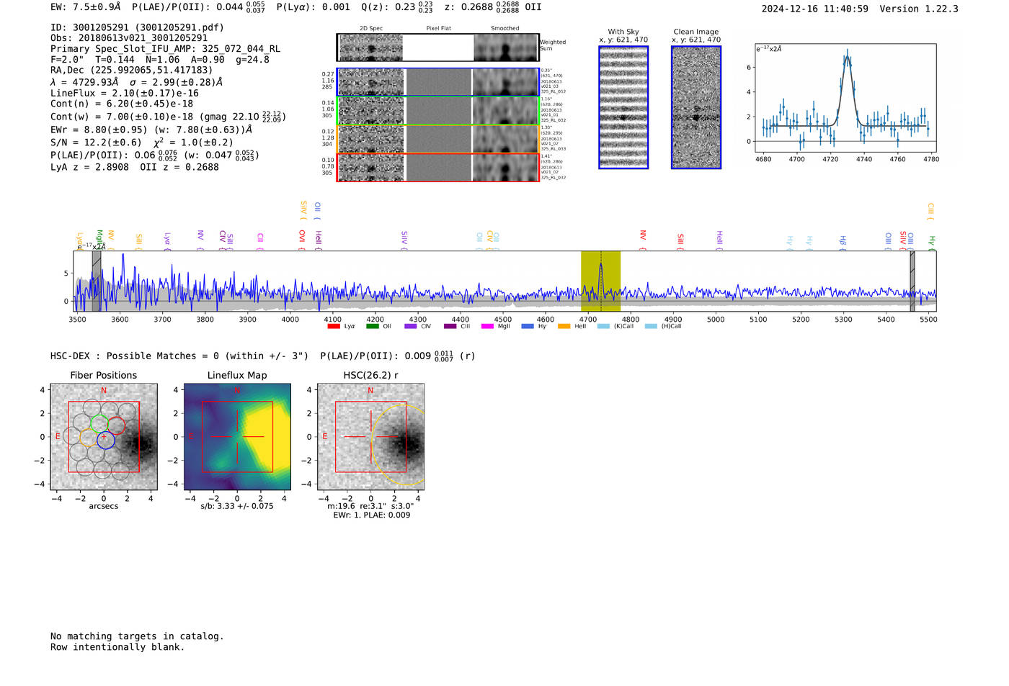Open the With Sky cutout image
1009x686 pixels.
click(x=623, y=107)
